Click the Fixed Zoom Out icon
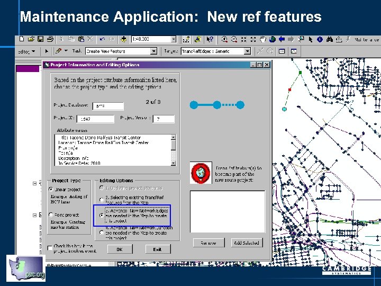 click(x=253, y=39)
